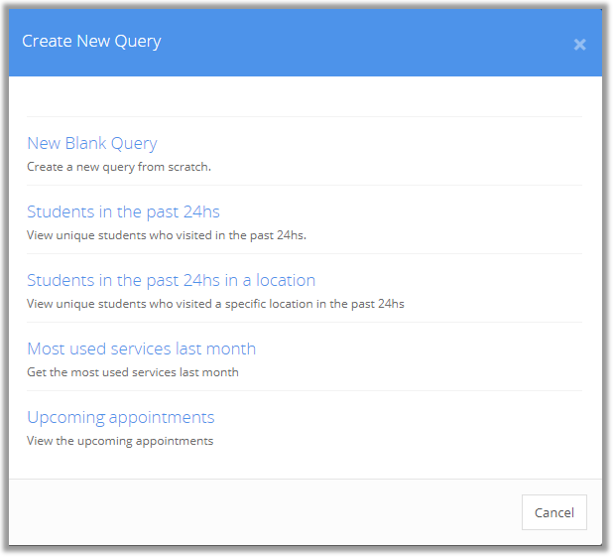Click the blank white area below Upcoming appointments description
Screen dimensions: 613x558
point(298,464)
